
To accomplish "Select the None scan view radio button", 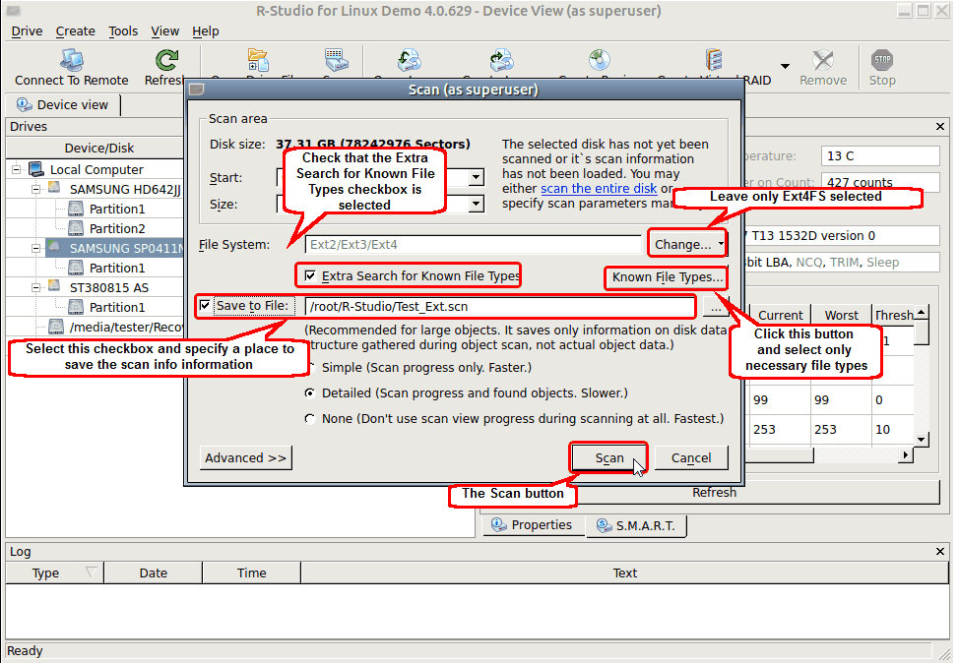I will pos(310,419).
